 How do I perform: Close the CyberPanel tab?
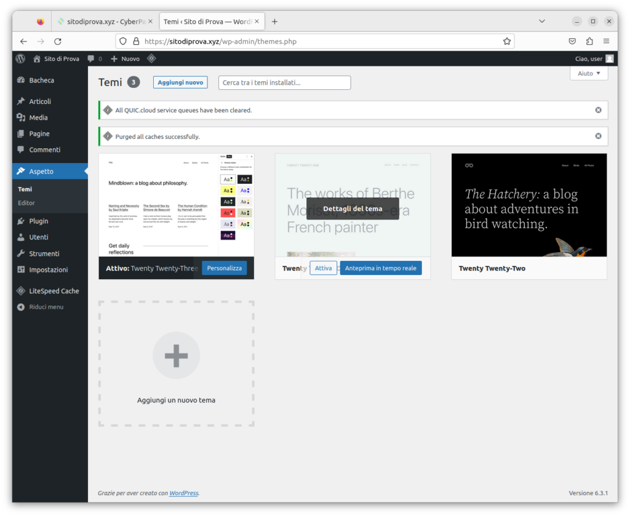(150, 22)
